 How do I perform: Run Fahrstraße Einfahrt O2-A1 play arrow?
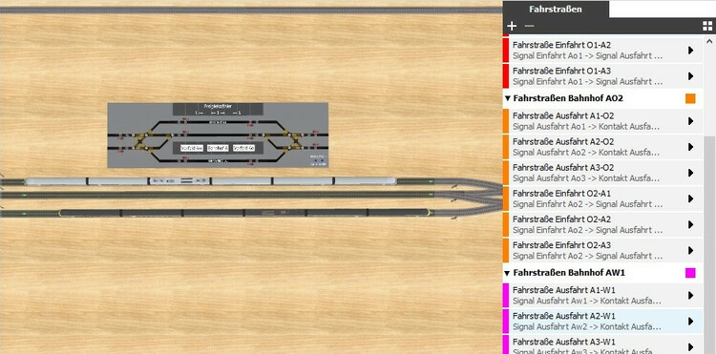pyautogui.click(x=691, y=198)
